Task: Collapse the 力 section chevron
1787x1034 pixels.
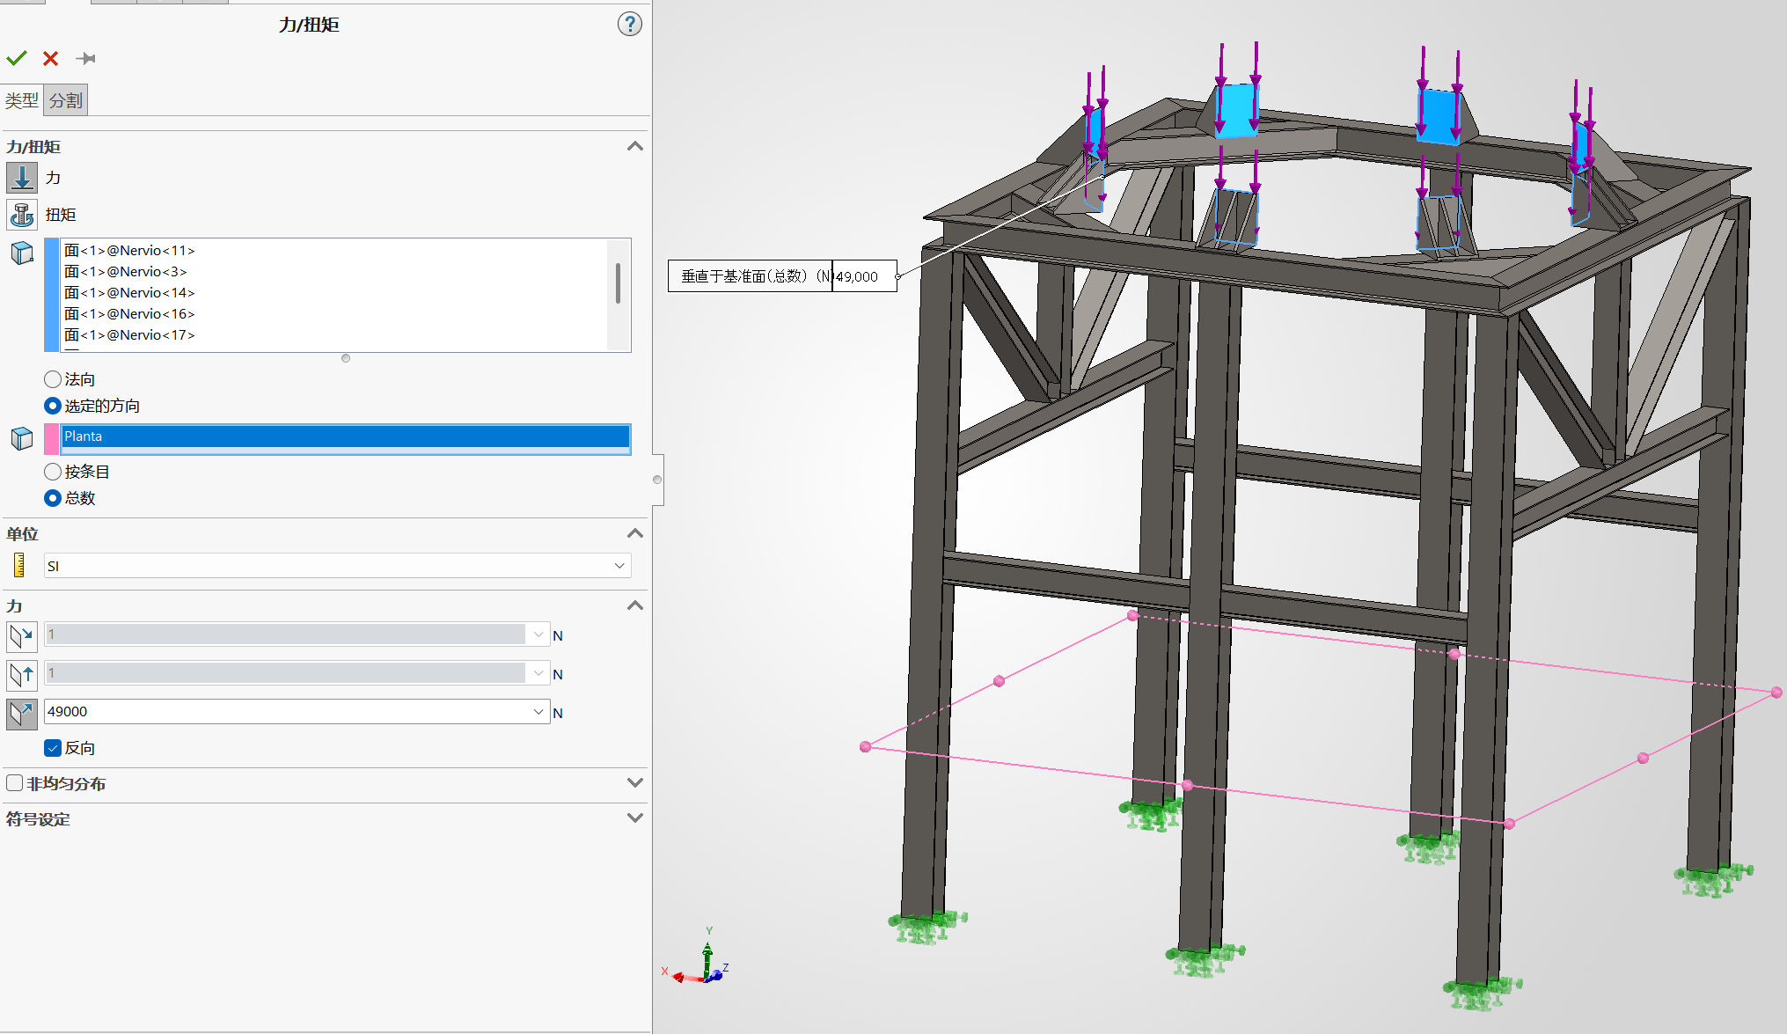Action: [635, 605]
